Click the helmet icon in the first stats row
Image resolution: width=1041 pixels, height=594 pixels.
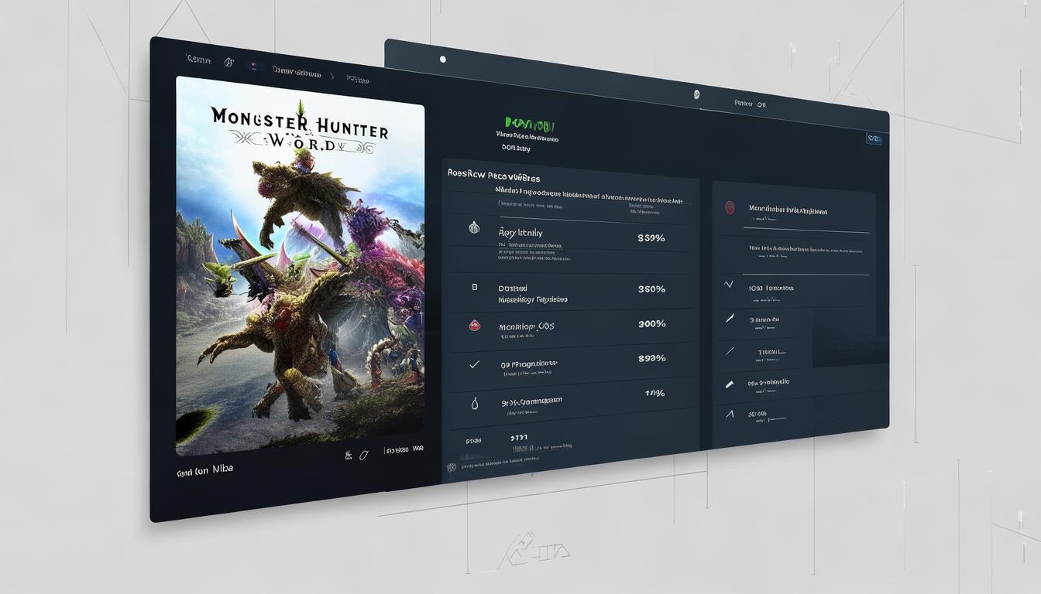[x=474, y=227]
